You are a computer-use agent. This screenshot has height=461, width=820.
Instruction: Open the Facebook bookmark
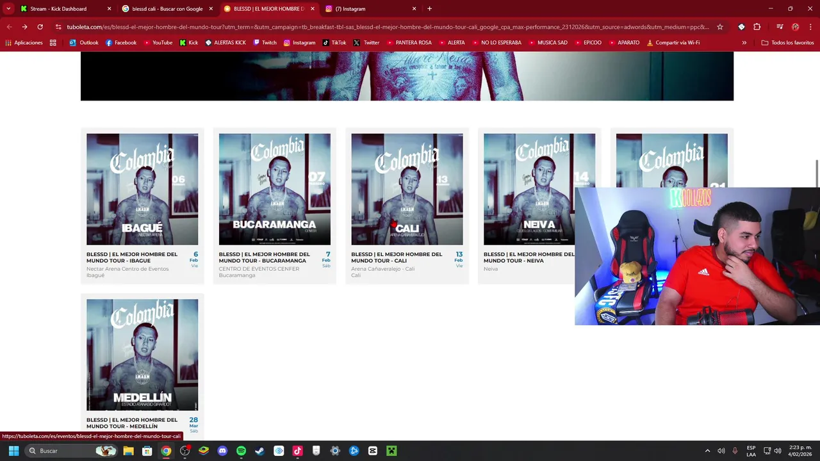pyautogui.click(x=121, y=43)
